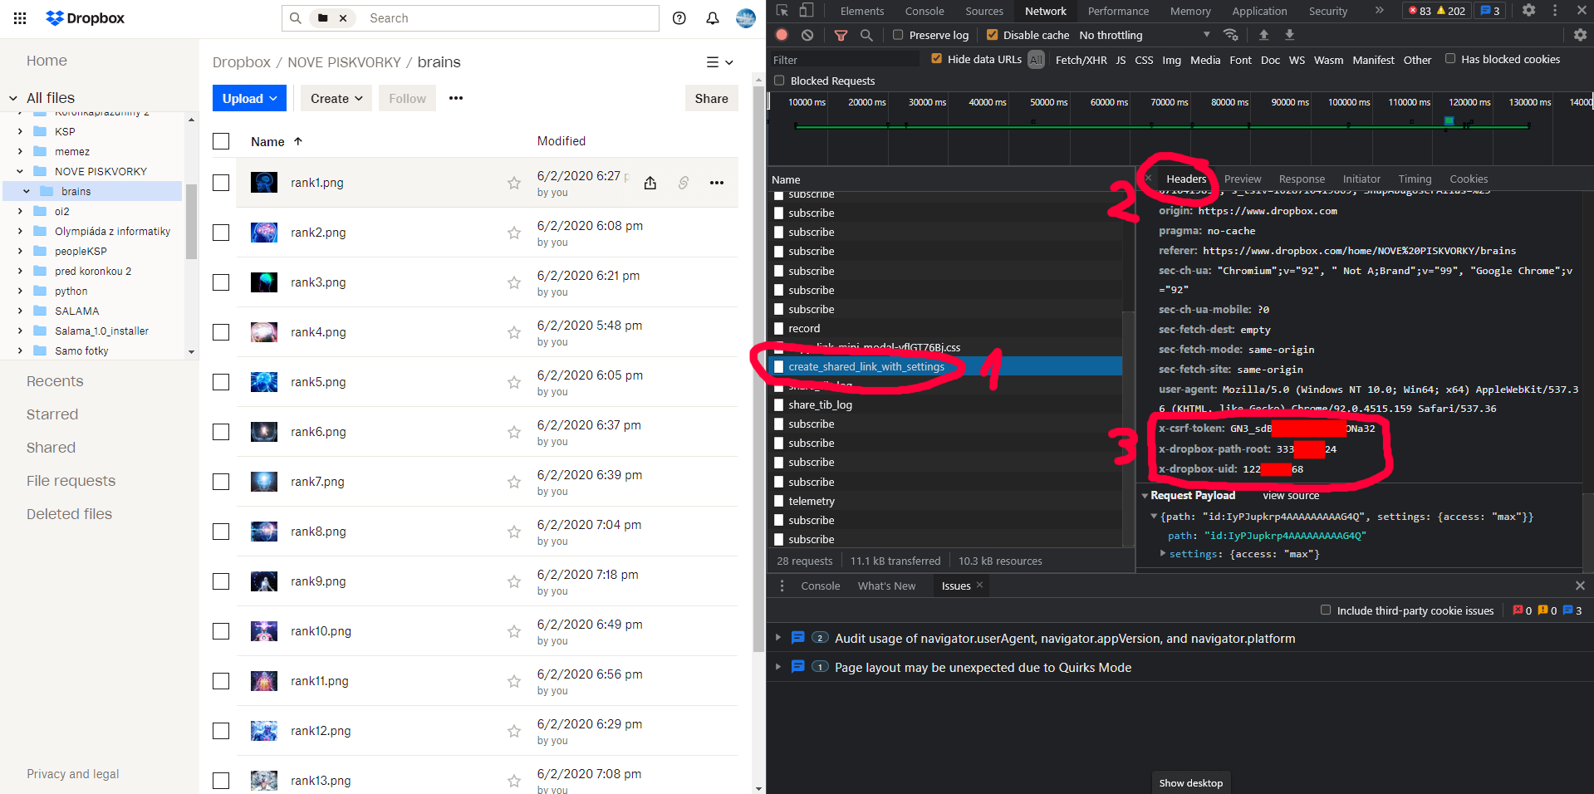Expand the navigator.userAgent audit issue
This screenshot has width=1594, height=794.
click(x=778, y=638)
